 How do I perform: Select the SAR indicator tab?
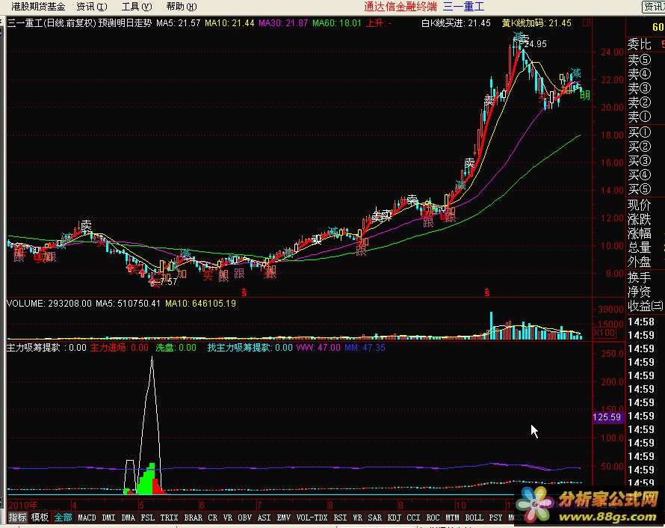pos(374,518)
